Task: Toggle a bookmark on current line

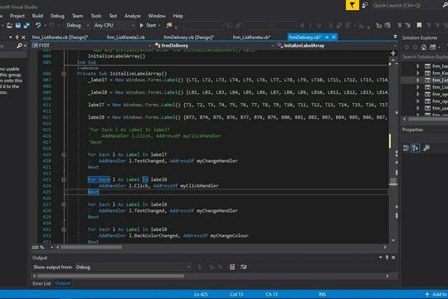Action: click(x=419, y=26)
